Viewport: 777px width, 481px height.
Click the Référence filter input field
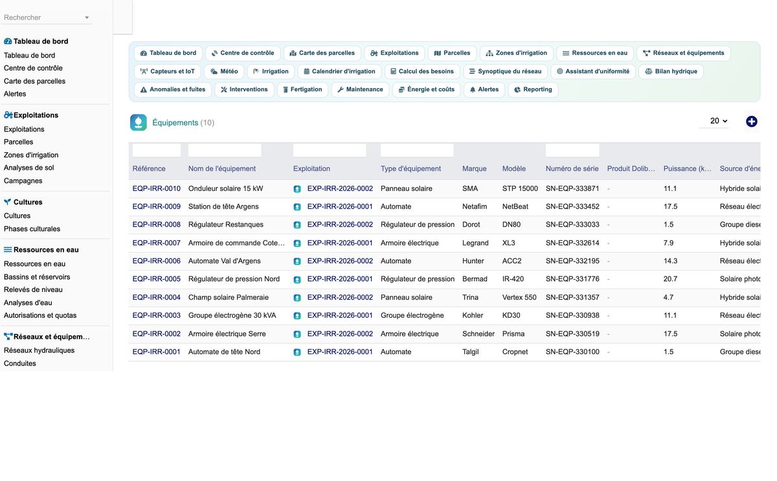[x=157, y=150]
